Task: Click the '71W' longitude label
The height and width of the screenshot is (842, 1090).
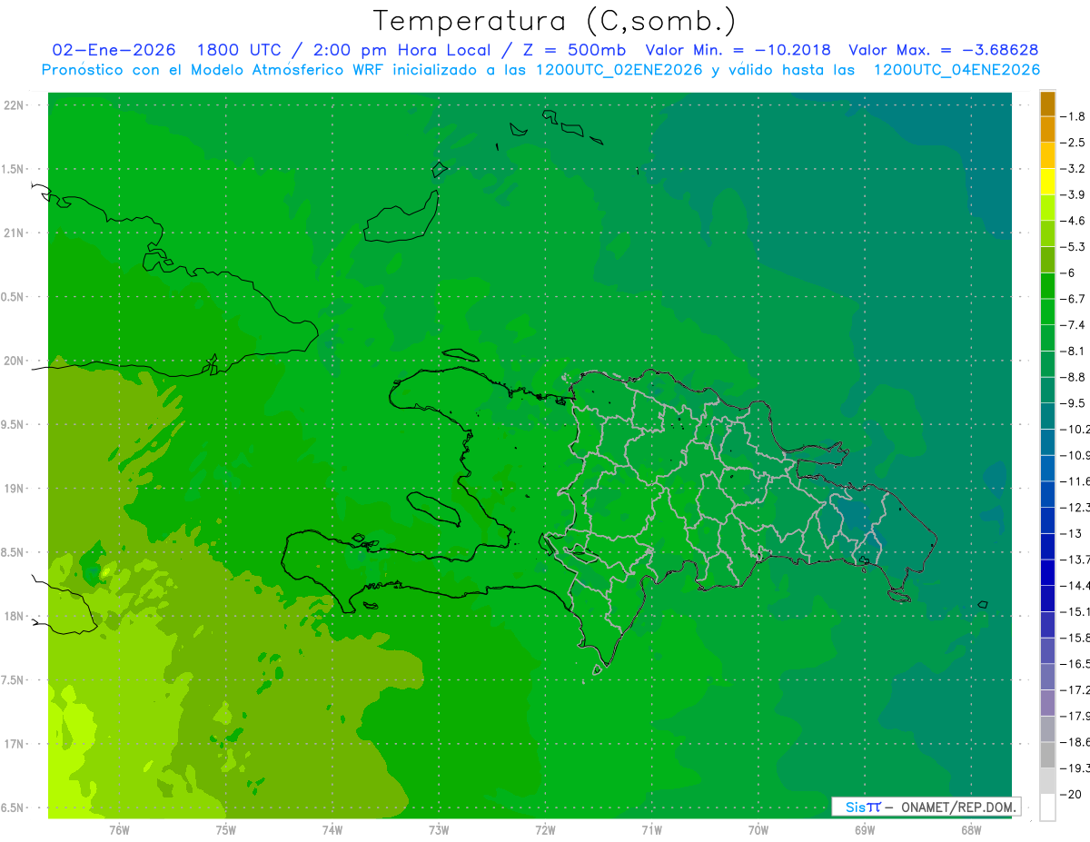Action: click(x=651, y=830)
